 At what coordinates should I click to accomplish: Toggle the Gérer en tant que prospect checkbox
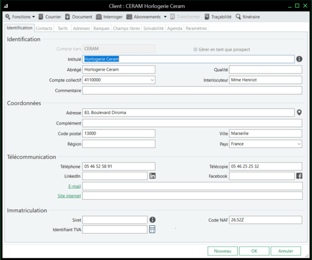point(195,50)
